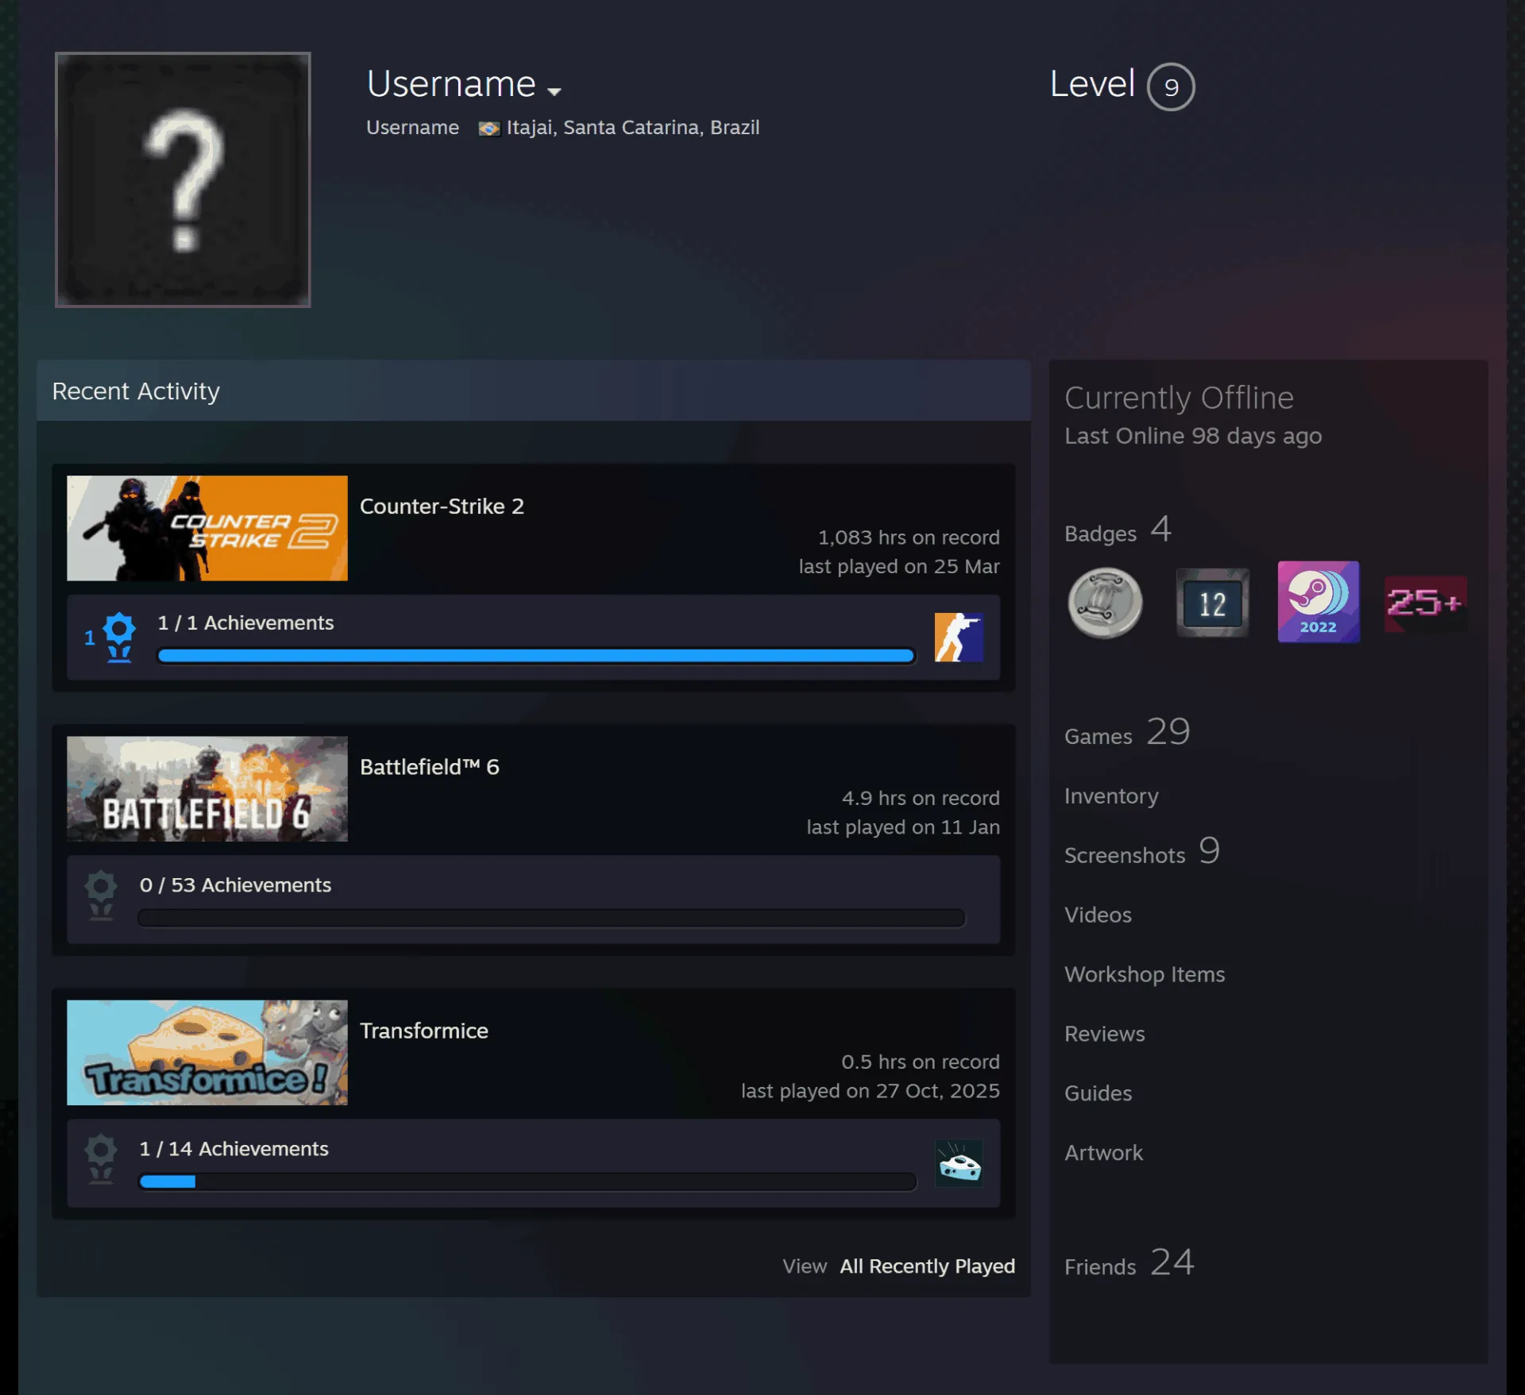Open Workshop Items link

tap(1145, 975)
